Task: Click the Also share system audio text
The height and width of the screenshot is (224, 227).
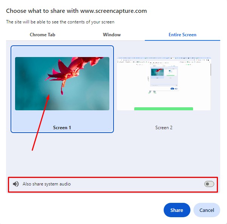Action: (x=47, y=184)
